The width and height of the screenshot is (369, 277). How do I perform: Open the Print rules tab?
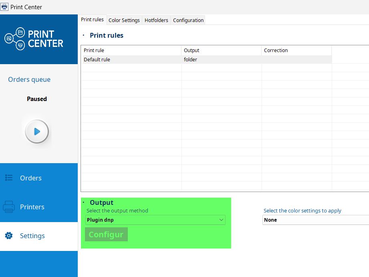coord(92,20)
